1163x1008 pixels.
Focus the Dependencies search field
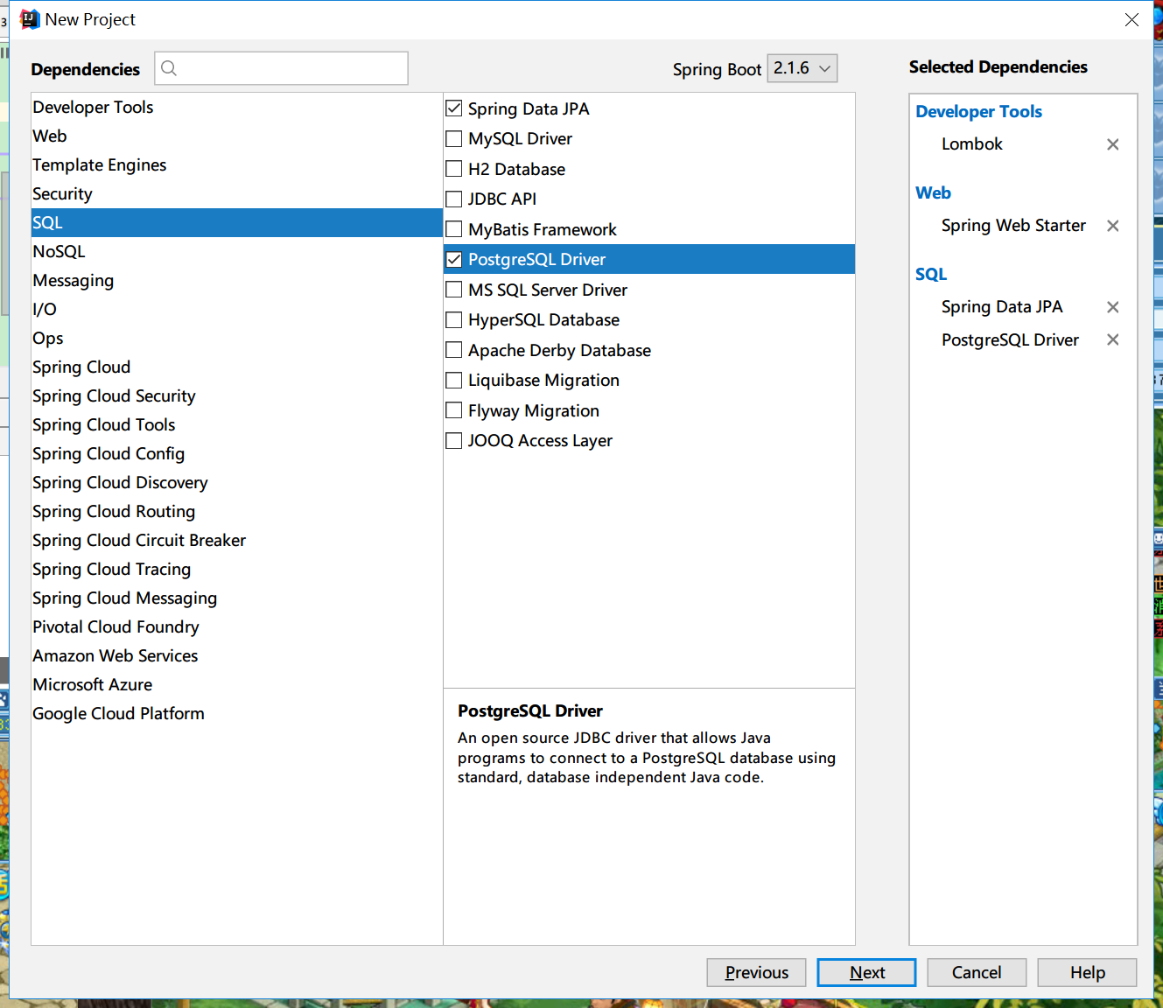point(281,68)
